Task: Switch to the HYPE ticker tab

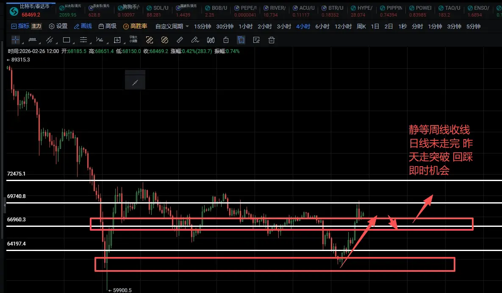Action: 362,10
